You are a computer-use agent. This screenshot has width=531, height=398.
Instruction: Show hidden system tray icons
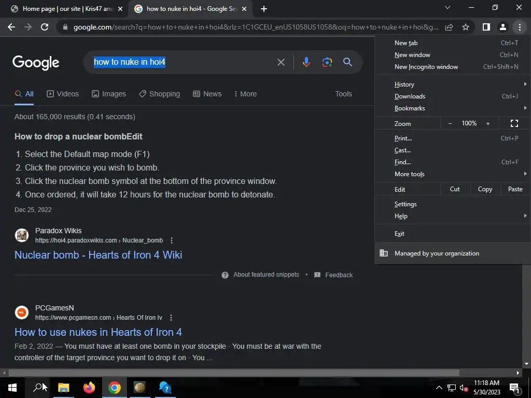[439, 388]
